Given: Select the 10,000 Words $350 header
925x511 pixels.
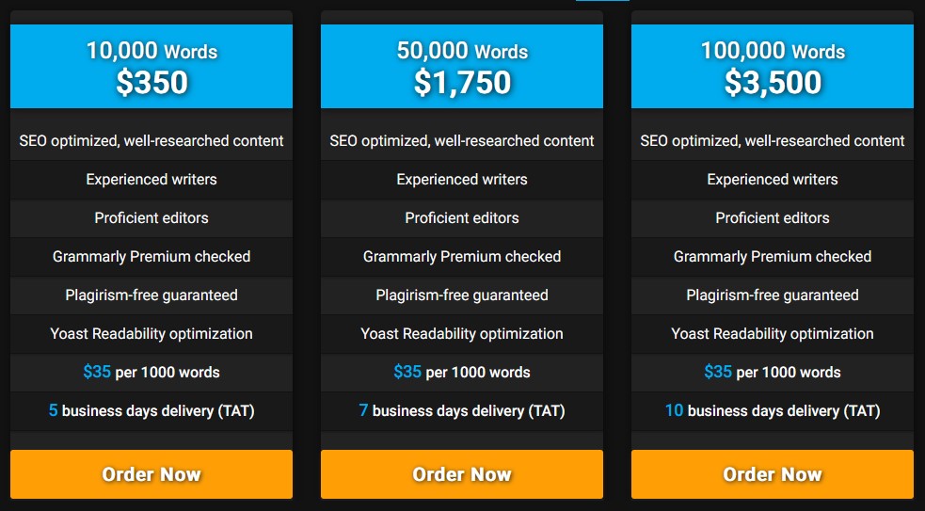Looking at the screenshot, I should pyautogui.click(x=151, y=66).
